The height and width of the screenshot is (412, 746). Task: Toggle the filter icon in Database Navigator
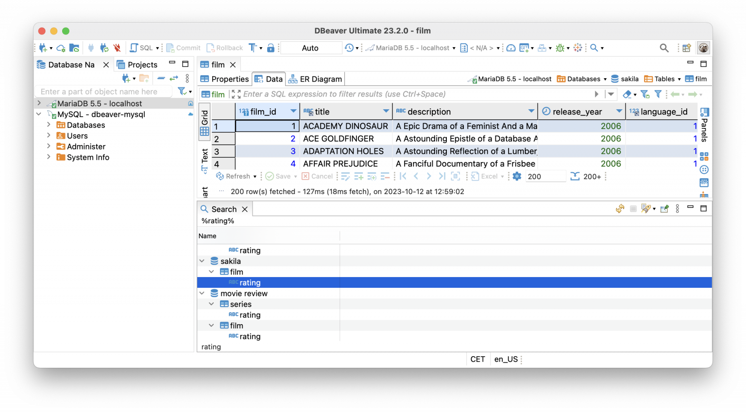coord(181,91)
